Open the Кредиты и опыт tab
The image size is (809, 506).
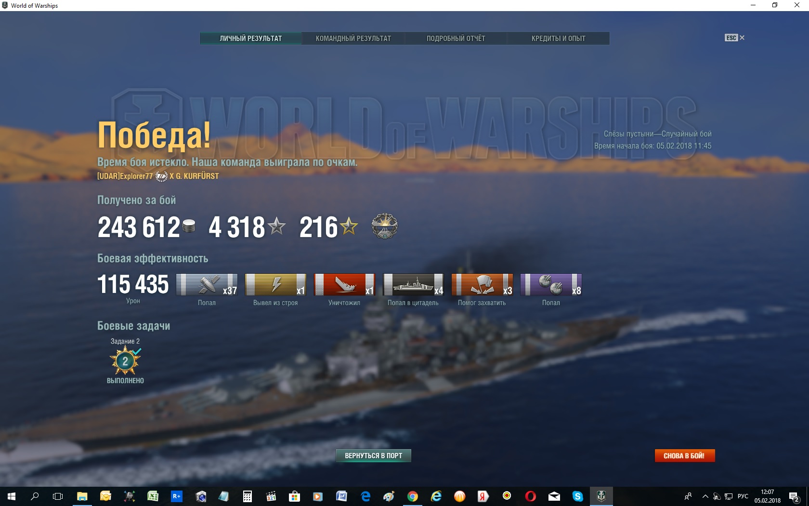[x=558, y=39]
